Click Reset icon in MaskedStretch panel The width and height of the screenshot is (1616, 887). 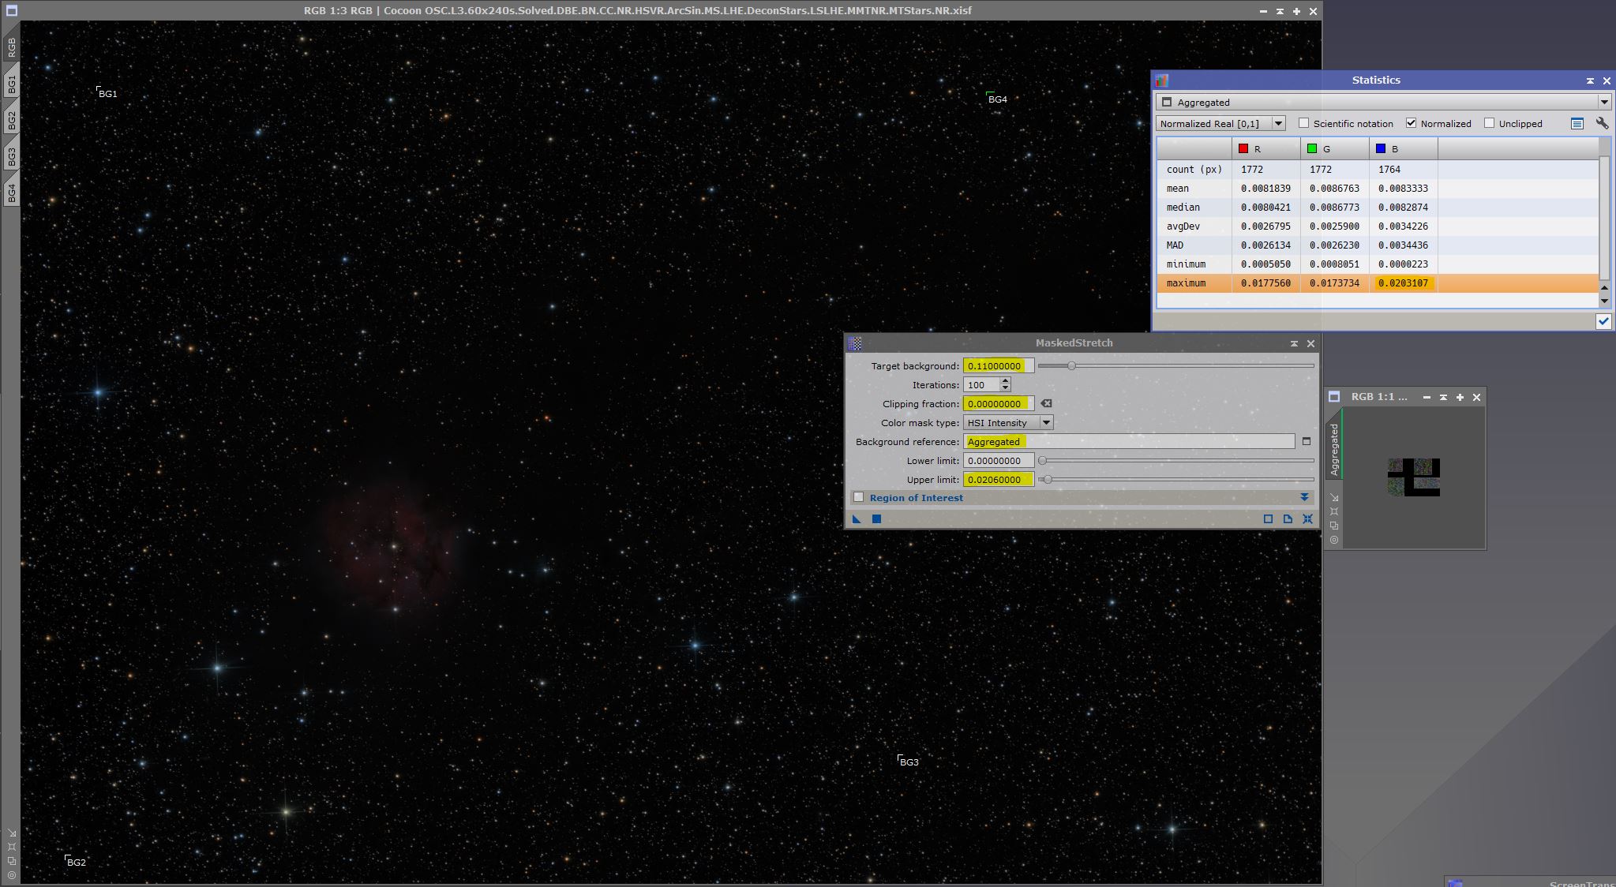[x=1307, y=518]
